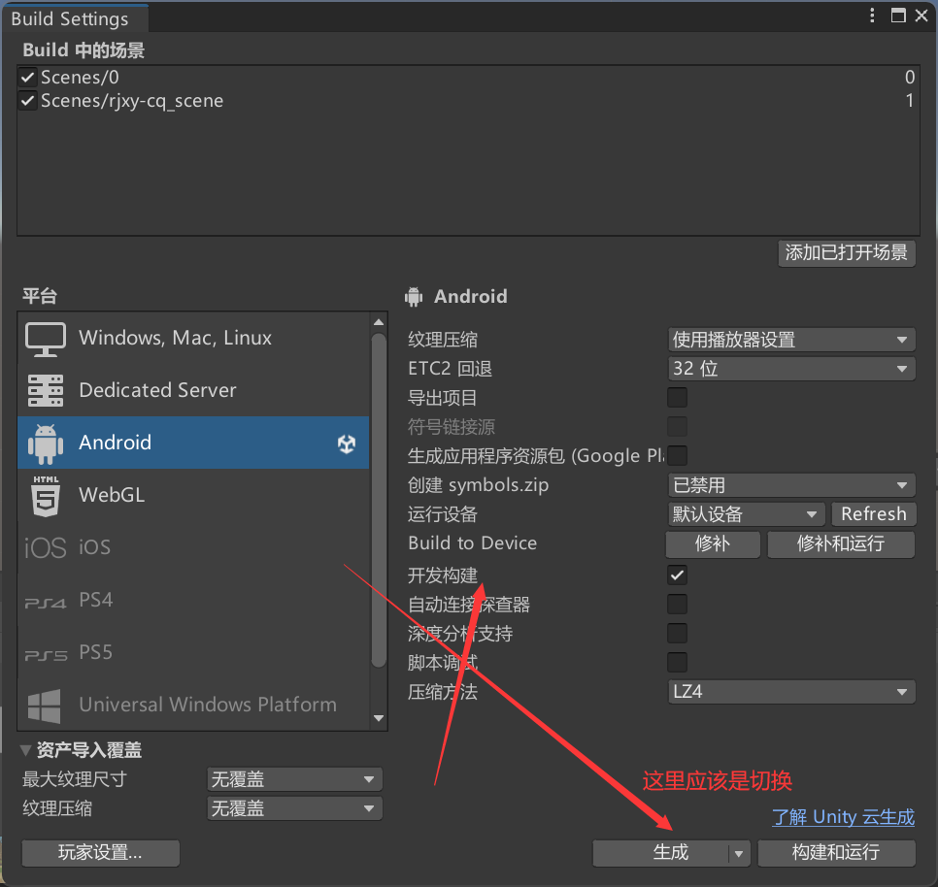Click the platform list scrollbar thumb
Viewport: 938px width, 887px height.
(379, 500)
